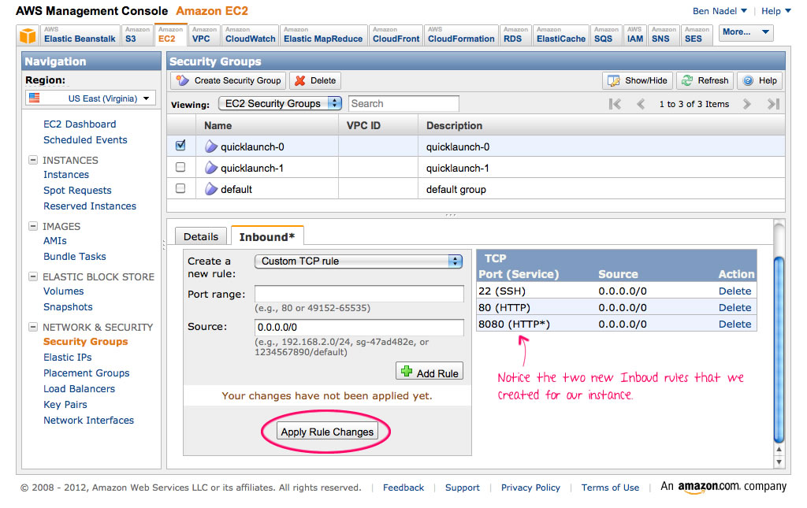Image resolution: width=807 pixels, height=508 pixels.
Task: Open the Amazon VPC service tab
Action: tap(204, 35)
